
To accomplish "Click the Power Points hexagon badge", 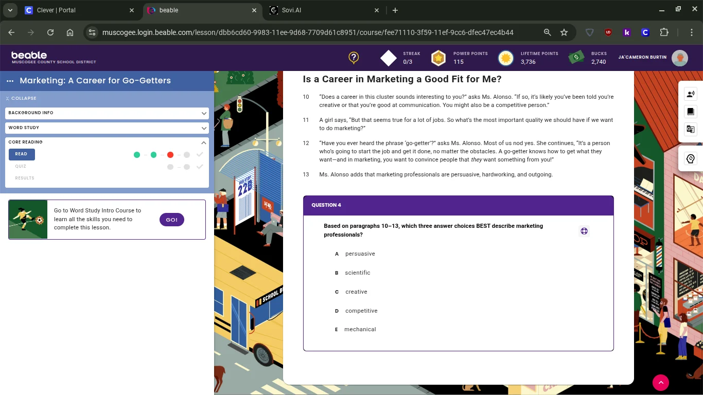I will pos(438,58).
